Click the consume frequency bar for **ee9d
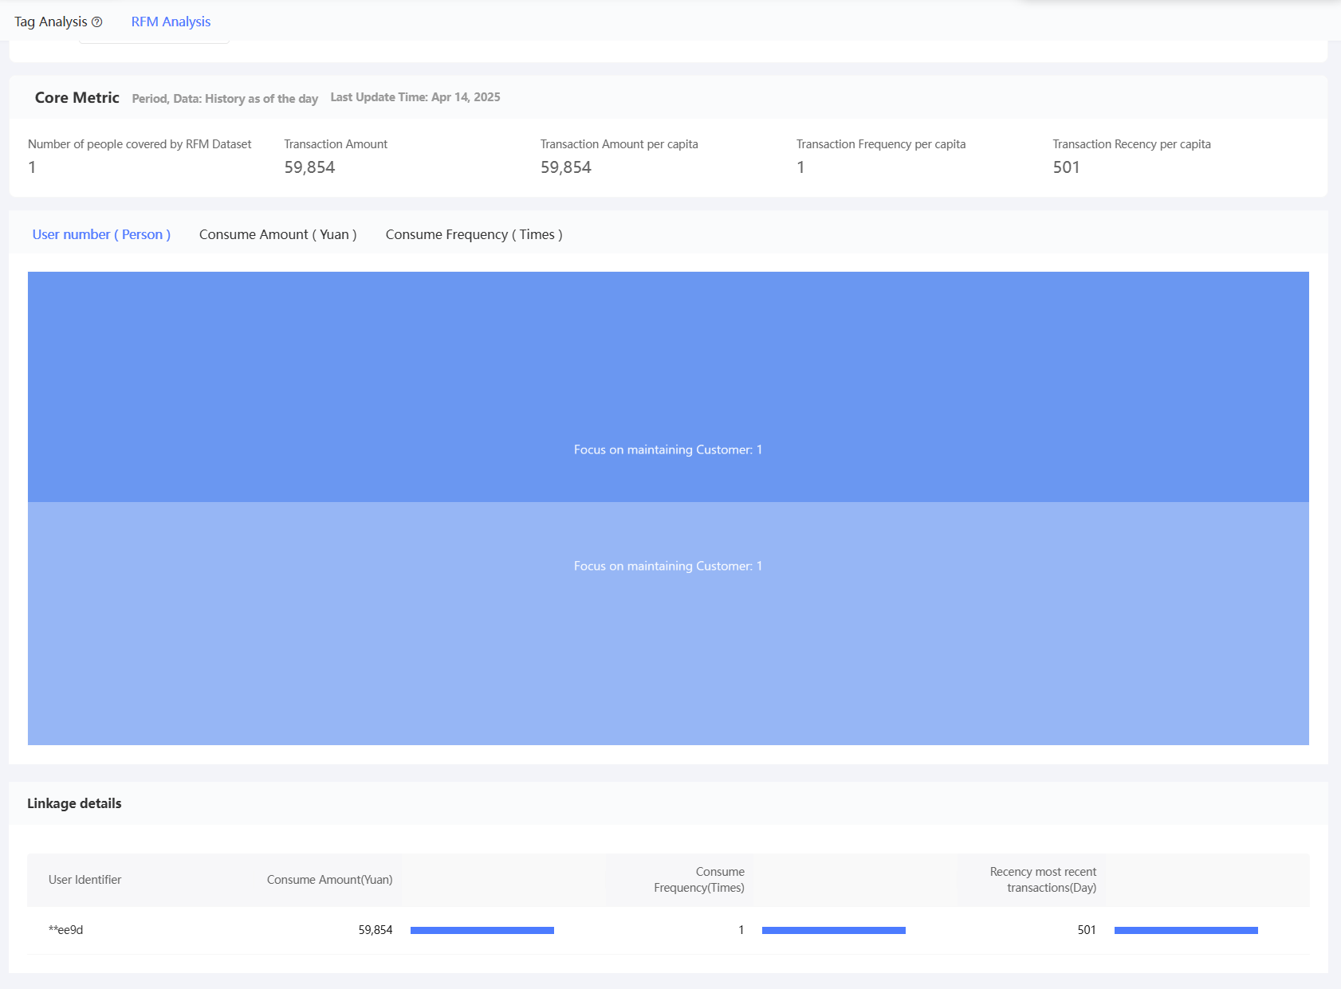 (x=834, y=930)
